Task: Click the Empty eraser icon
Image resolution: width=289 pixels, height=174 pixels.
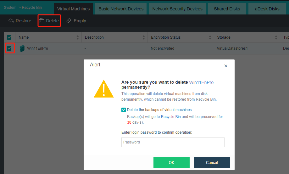Action: click(x=69, y=21)
